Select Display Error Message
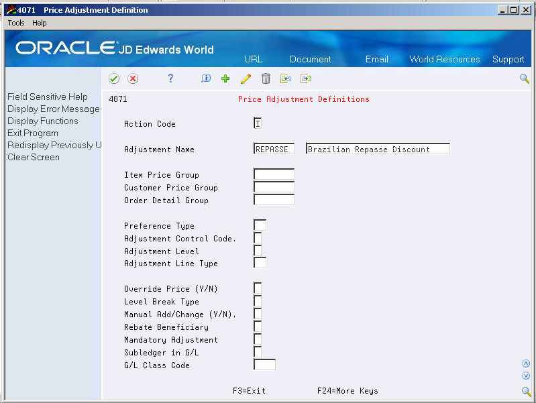The image size is (536, 403). point(54,109)
